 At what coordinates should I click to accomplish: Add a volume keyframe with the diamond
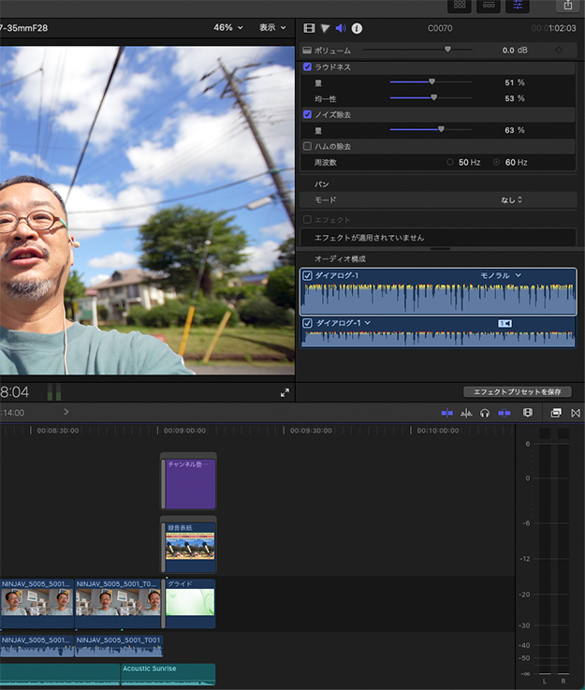(559, 51)
